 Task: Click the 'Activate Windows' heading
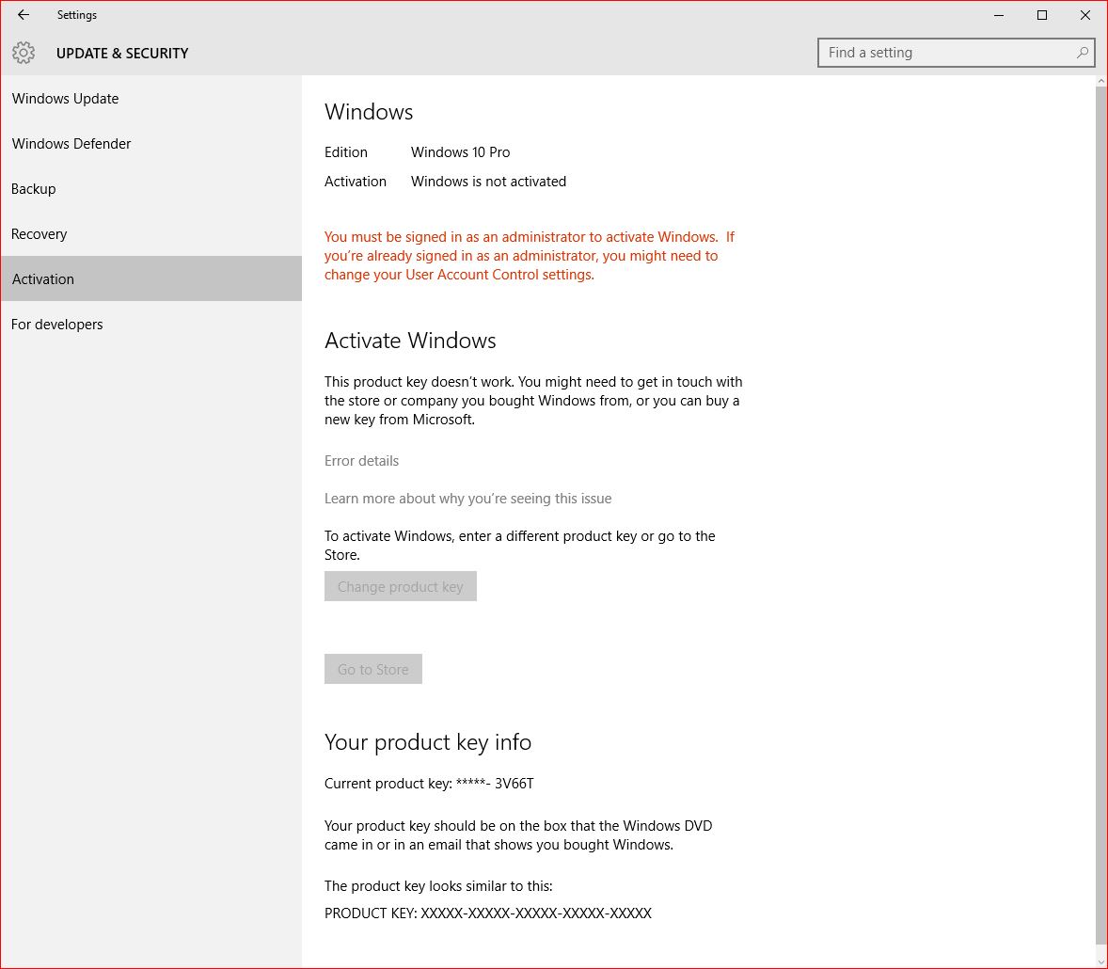410,341
